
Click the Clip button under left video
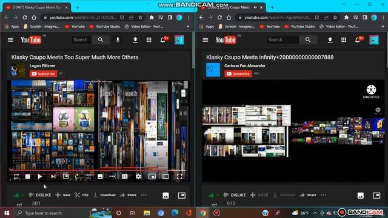pyautogui.click(x=82, y=195)
